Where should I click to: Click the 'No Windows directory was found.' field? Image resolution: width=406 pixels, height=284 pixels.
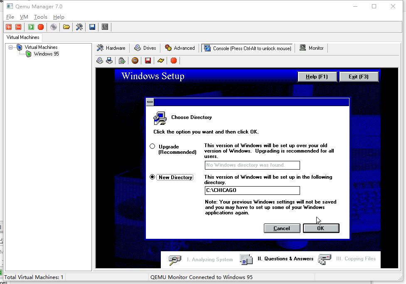[252, 165]
